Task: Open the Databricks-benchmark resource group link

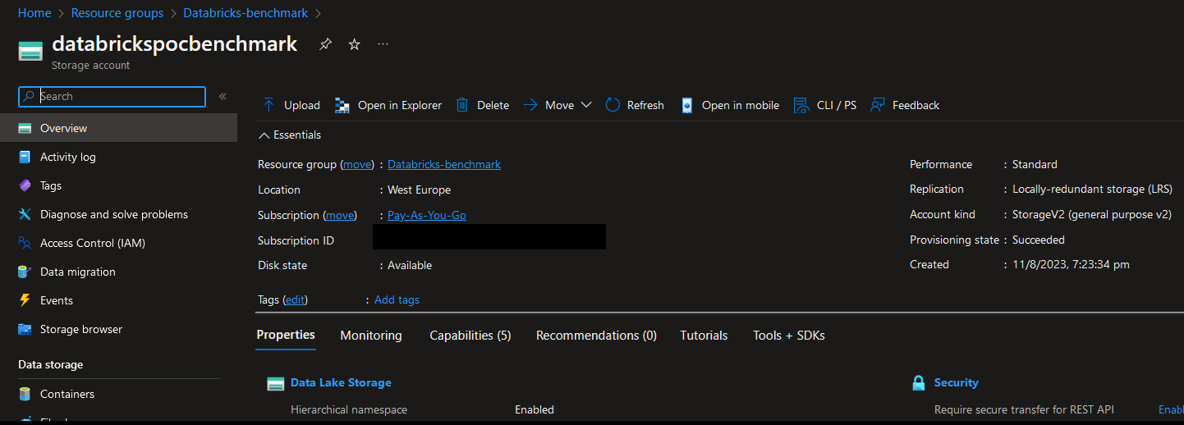Action: (444, 164)
